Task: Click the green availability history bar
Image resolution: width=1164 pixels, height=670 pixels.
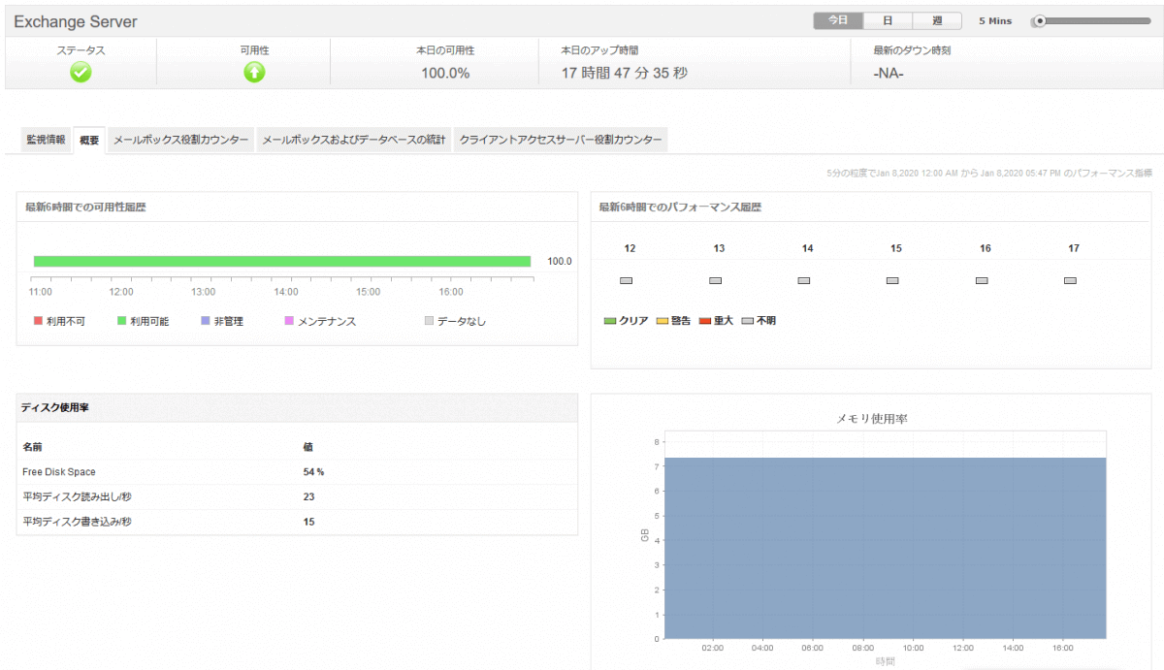Action: pyautogui.click(x=281, y=261)
